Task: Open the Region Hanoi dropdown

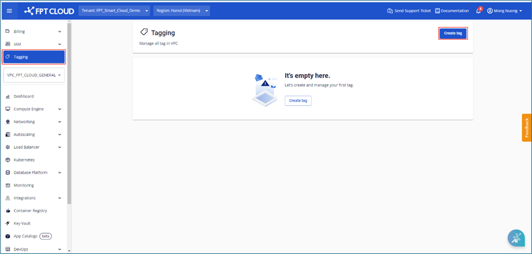Action: tap(181, 11)
